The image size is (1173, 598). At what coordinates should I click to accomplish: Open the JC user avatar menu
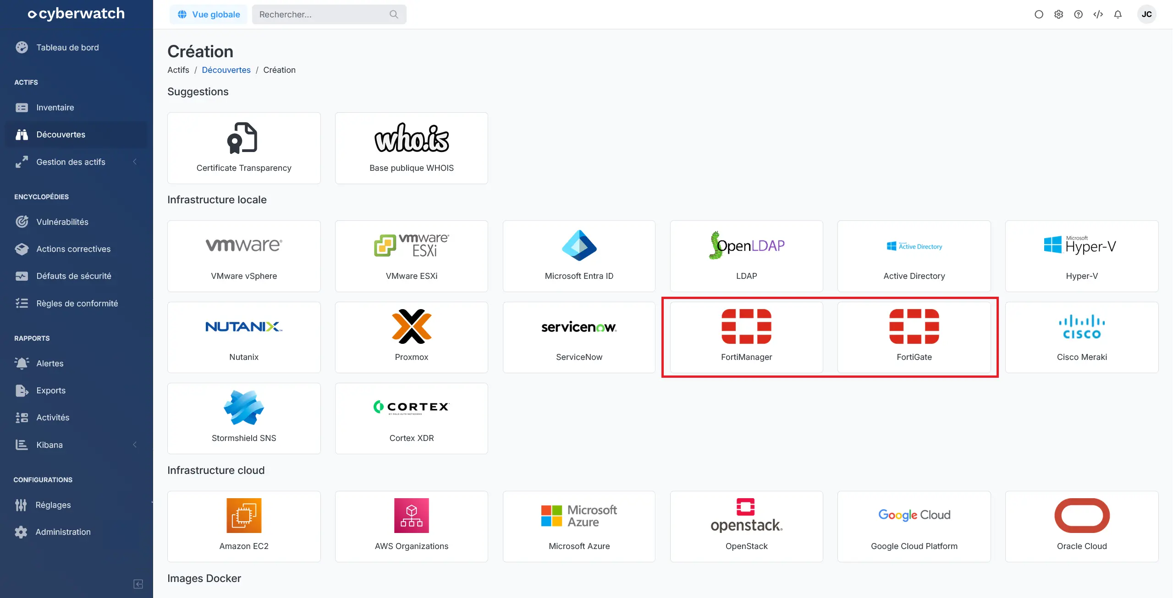[x=1146, y=15]
